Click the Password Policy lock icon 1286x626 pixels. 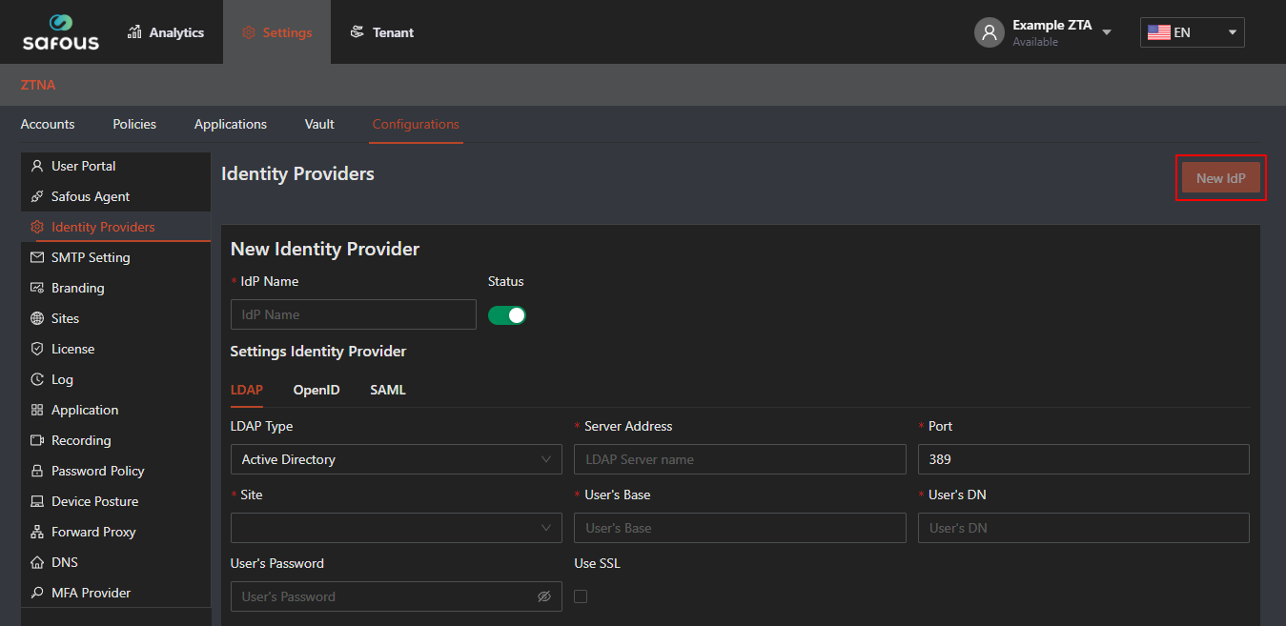(37, 471)
